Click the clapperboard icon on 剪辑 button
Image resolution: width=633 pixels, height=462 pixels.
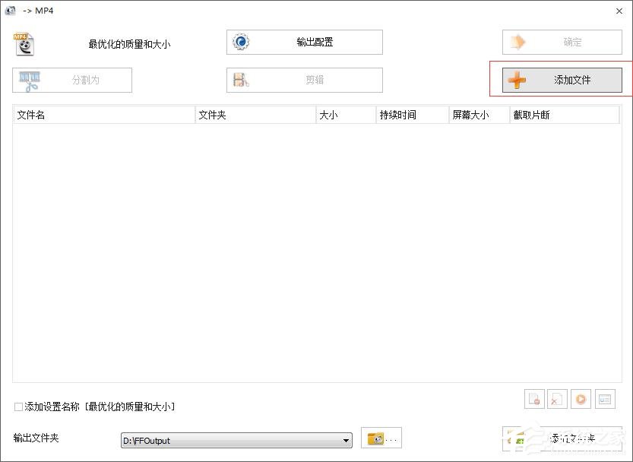click(x=241, y=80)
